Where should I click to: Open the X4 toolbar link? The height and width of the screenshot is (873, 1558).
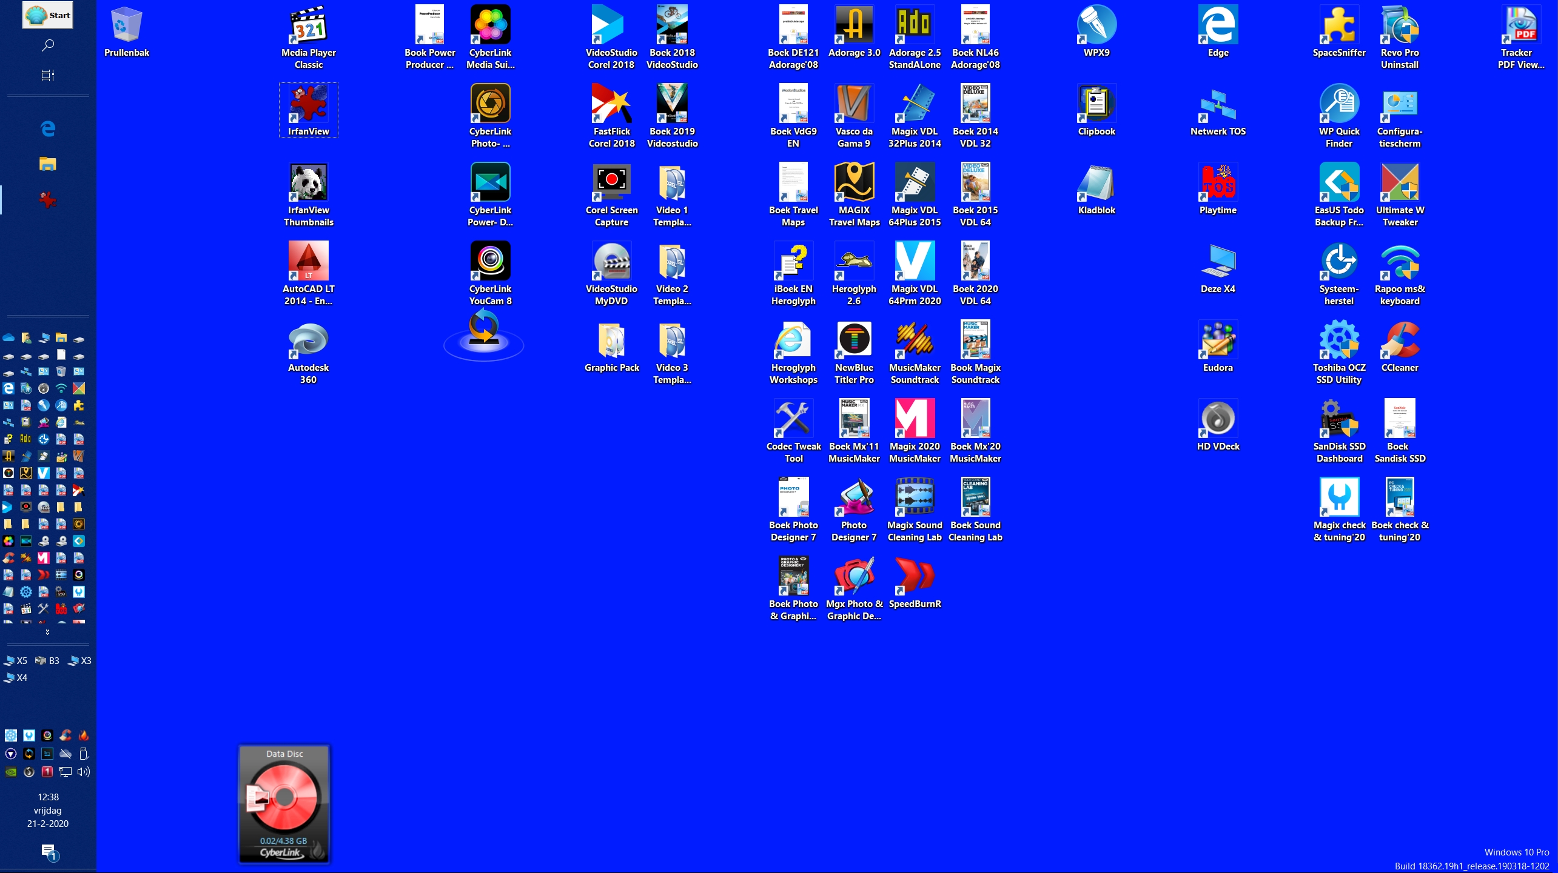pos(16,678)
